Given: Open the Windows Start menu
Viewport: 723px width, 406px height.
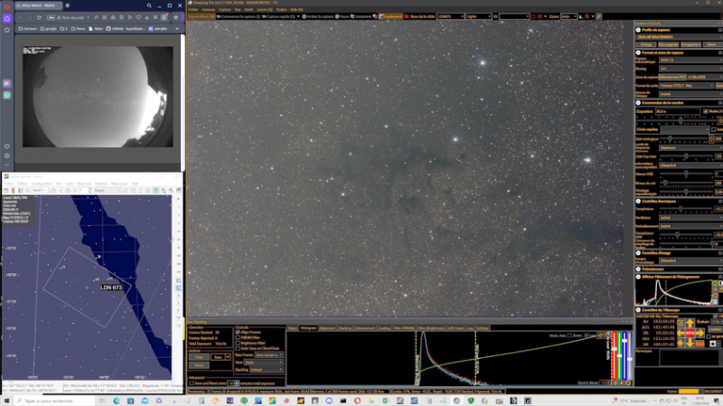Looking at the screenshot, I should point(6,401).
